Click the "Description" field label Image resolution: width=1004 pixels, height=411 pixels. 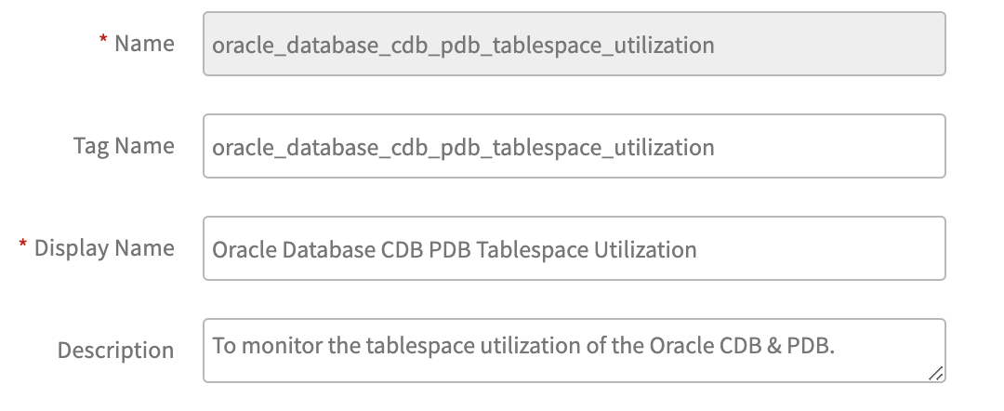[x=115, y=351]
